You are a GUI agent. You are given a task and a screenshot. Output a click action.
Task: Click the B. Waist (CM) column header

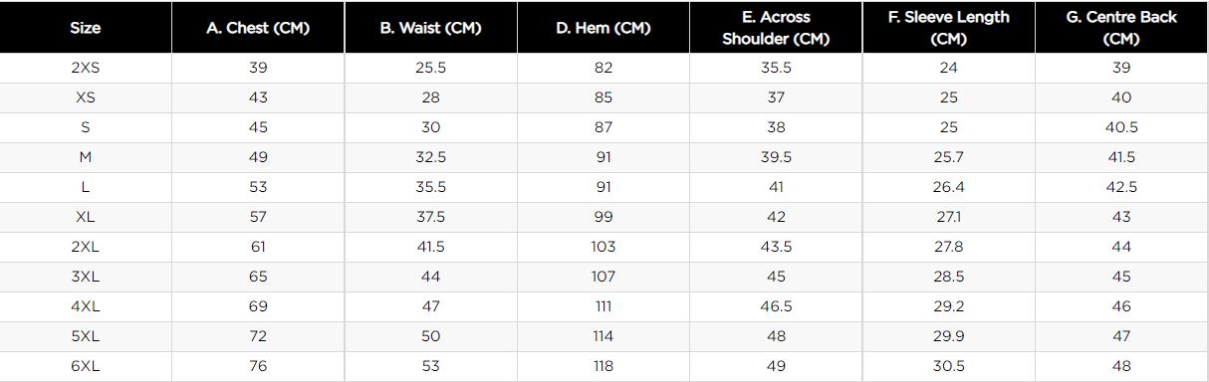430,28
